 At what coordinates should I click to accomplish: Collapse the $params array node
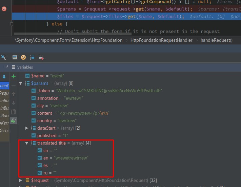pyautogui.click(x=21, y=83)
